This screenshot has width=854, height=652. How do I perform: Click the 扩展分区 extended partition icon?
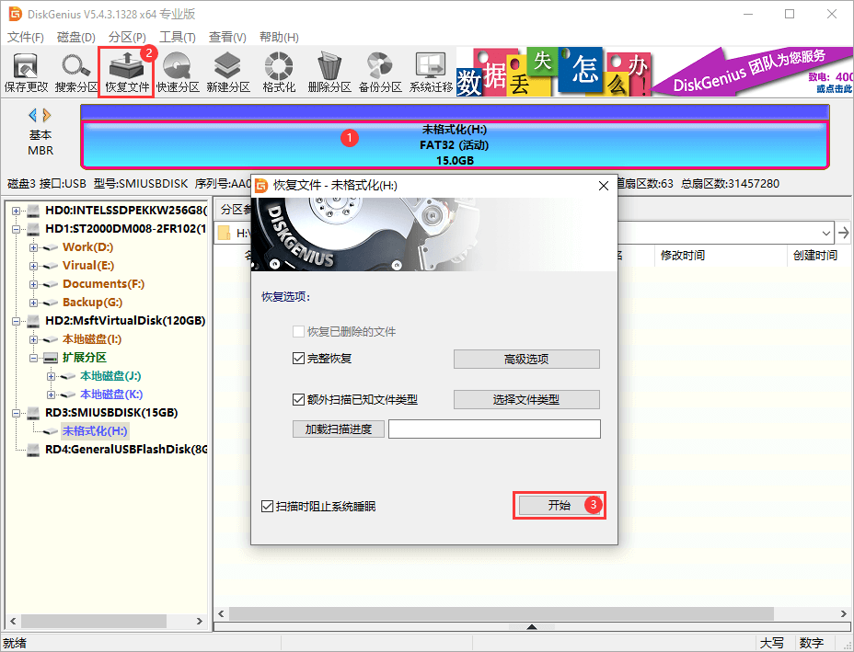coord(51,358)
